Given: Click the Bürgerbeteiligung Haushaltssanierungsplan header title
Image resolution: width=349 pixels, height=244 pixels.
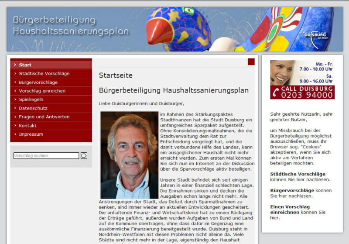Looking at the screenshot, I should click(x=71, y=25).
